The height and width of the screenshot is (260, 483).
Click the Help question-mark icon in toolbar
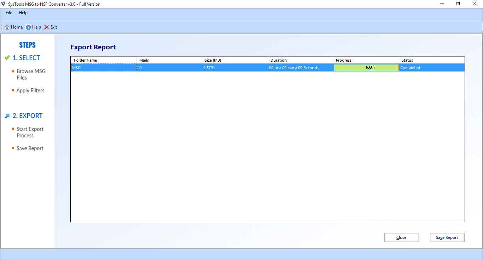(x=28, y=27)
